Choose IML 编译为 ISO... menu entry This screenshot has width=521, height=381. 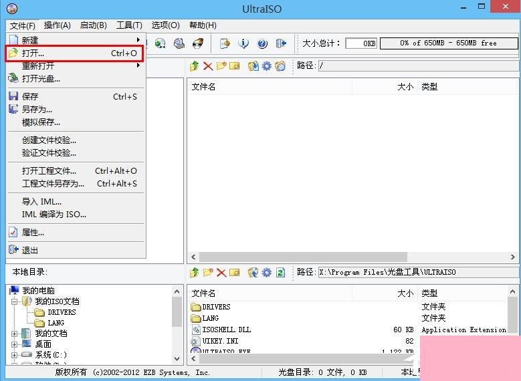(76, 215)
